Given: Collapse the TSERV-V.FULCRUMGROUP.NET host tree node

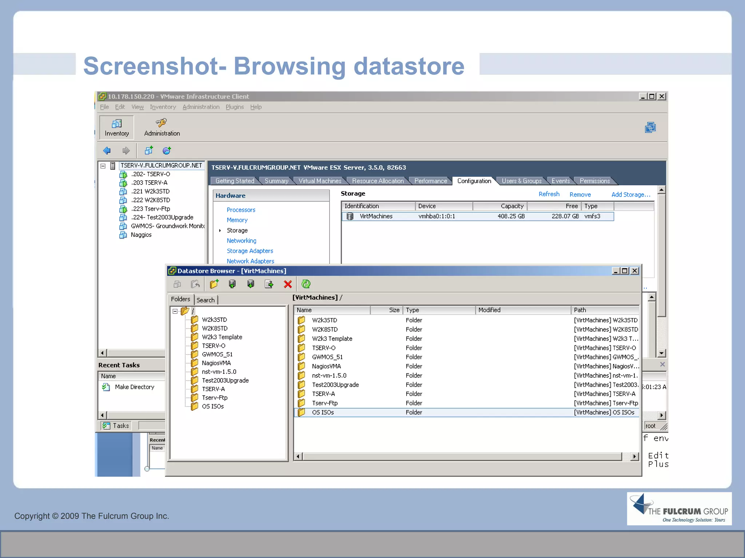Looking at the screenshot, I should 103,166.
